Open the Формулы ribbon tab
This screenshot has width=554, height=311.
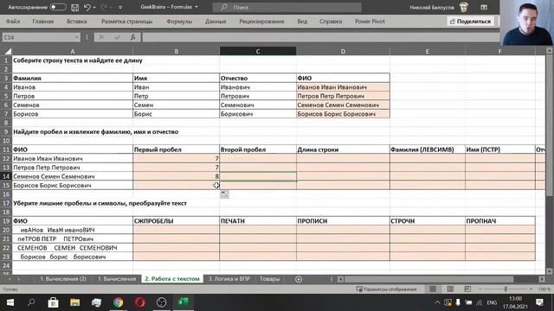click(179, 21)
